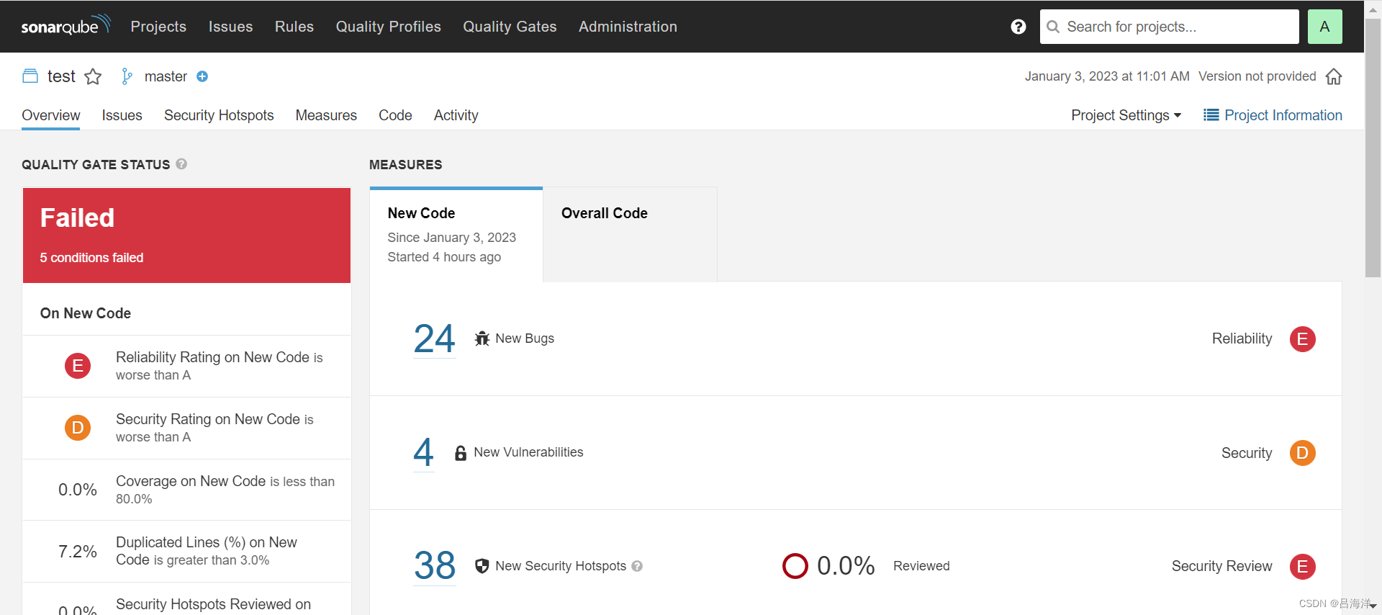Image resolution: width=1382 pixels, height=615 pixels.
Task: Go to Rules in top navigation
Action: click(x=294, y=27)
